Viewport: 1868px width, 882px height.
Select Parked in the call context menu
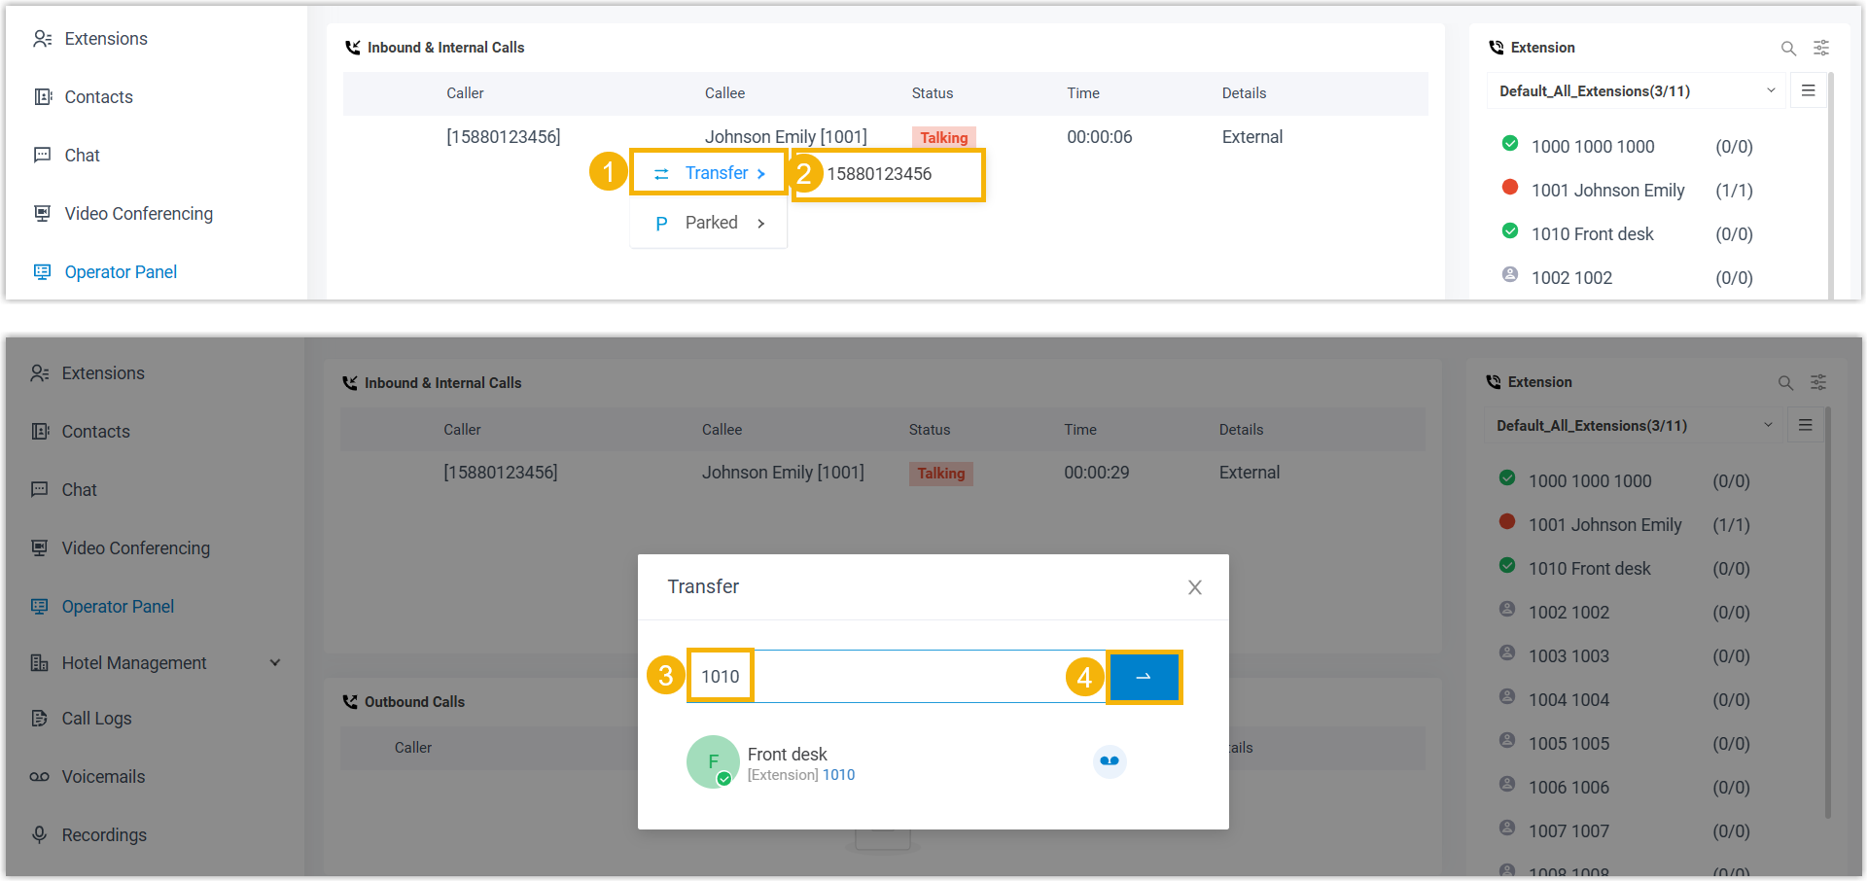[x=709, y=223]
